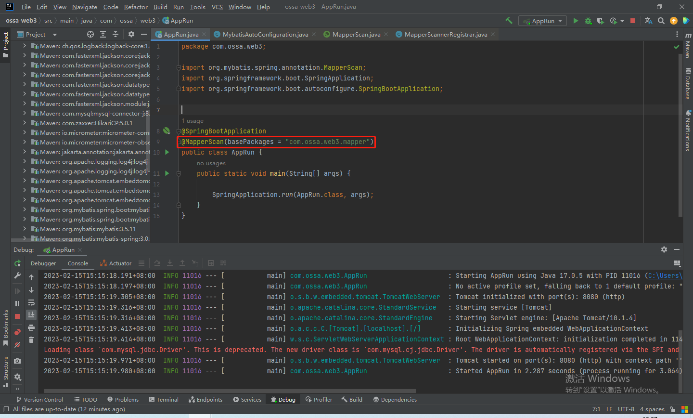Screen dimensions: 693x418
Task: Clear all console output with trash icon
Action: coord(31,340)
